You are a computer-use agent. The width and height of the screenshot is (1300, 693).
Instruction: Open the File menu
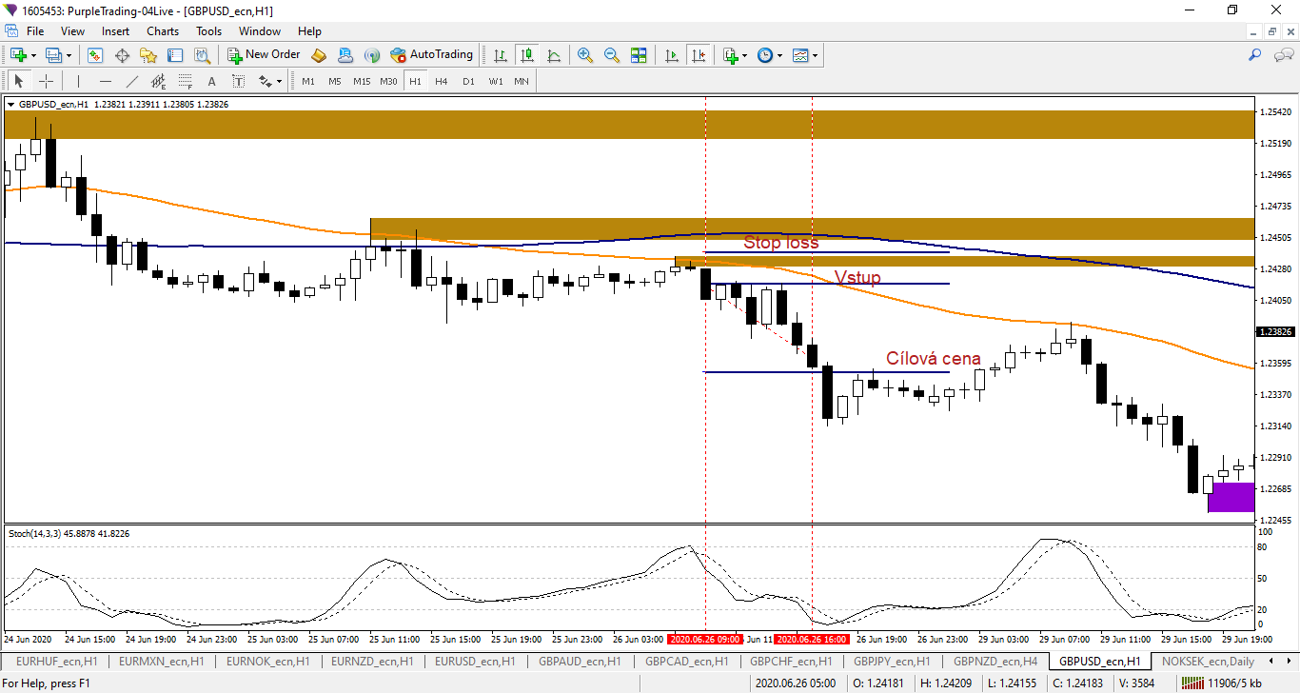35,31
